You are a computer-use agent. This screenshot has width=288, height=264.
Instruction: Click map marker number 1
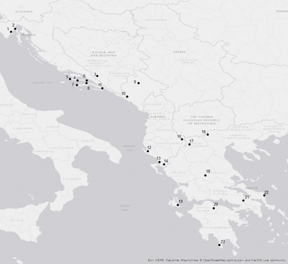coord(11,32)
